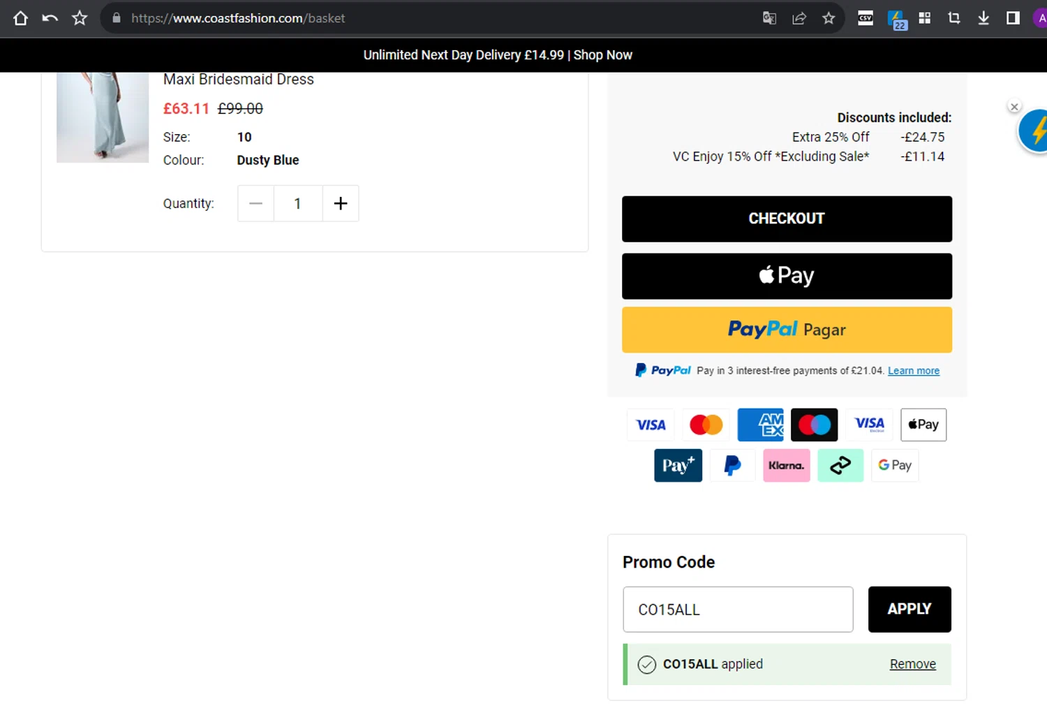Click the quantity value field

[x=298, y=203]
